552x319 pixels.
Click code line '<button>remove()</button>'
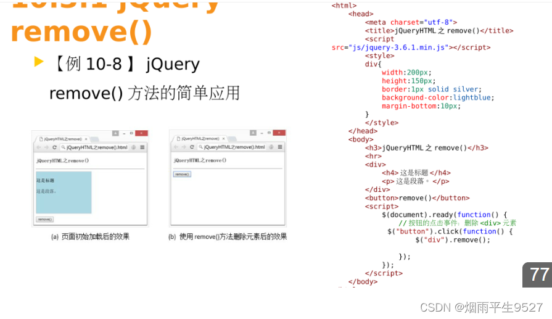(x=417, y=198)
